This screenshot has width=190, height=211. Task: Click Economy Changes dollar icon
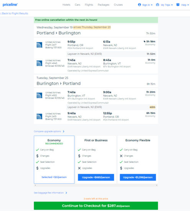click(38, 156)
